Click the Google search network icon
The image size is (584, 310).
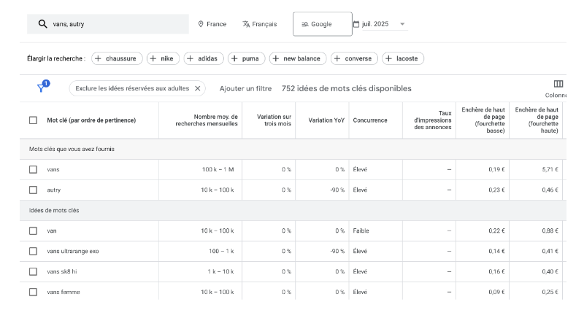[305, 24]
